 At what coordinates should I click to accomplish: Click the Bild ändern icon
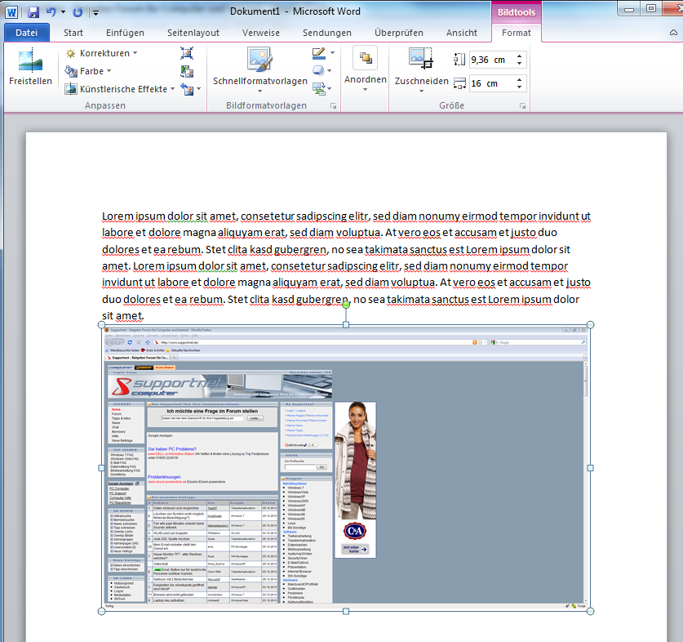187,71
